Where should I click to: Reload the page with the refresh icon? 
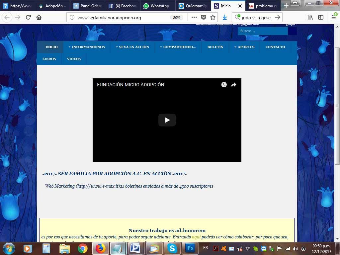coord(28,17)
